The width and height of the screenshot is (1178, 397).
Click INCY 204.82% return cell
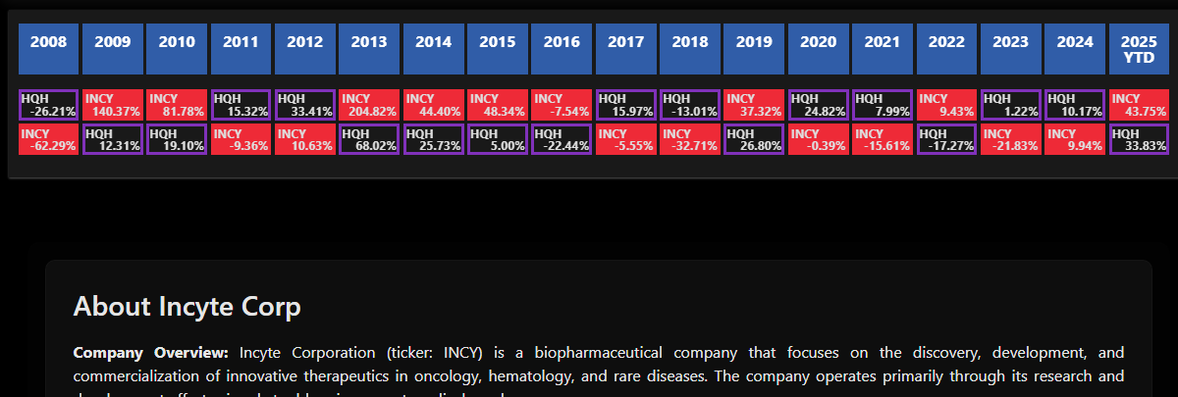coord(368,105)
